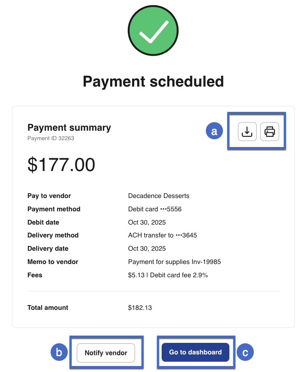Click the Payment scheduled heading
This screenshot has height=372, width=307.
(x=153, y=81)
